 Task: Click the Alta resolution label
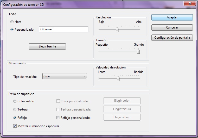click(139, 22)
